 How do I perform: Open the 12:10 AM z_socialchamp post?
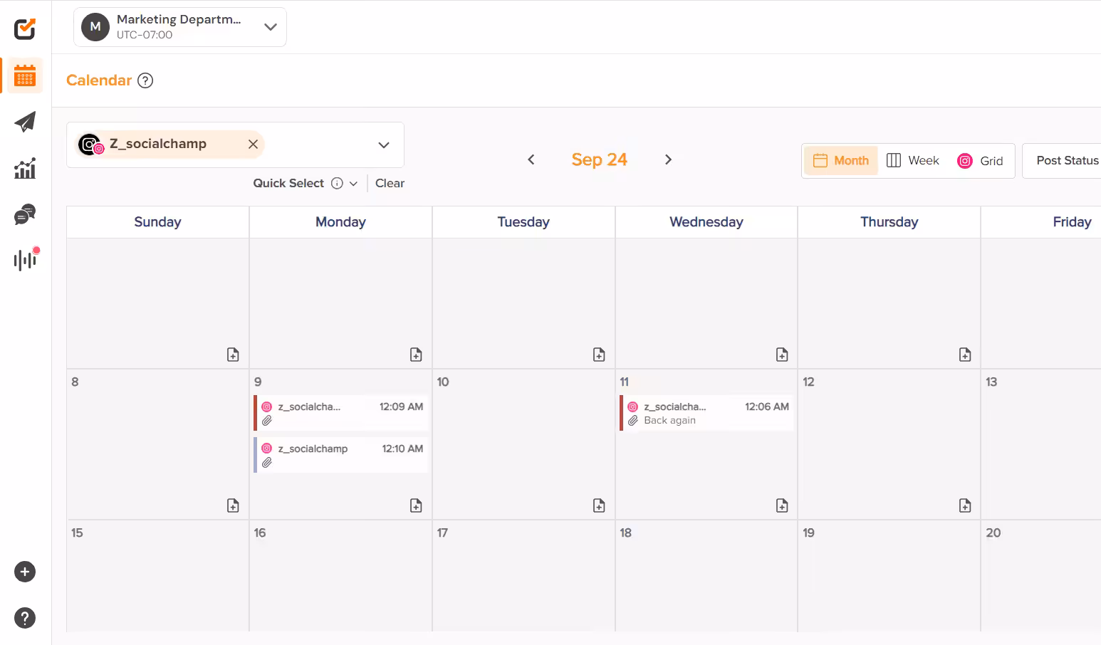coord(341,456)
